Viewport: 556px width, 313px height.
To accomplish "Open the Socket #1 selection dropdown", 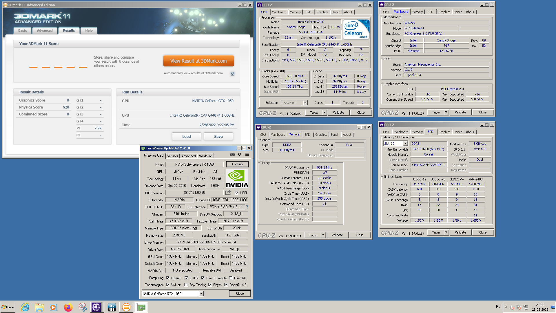I will coord(305,103).
